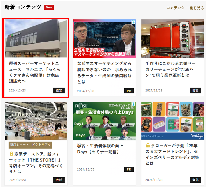Screen dimensions: 206x188
Task: Select the 海外 category tag
Action: (x=195, y=180)
